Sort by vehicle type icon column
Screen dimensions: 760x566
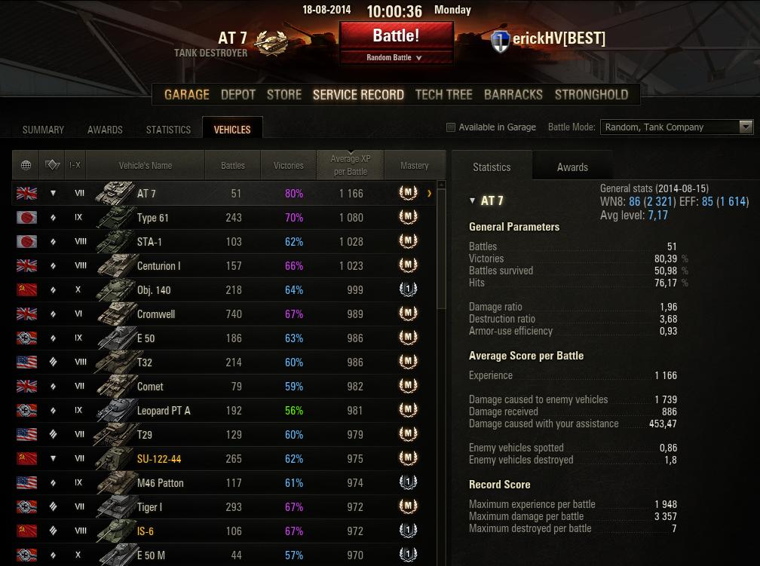52,165
